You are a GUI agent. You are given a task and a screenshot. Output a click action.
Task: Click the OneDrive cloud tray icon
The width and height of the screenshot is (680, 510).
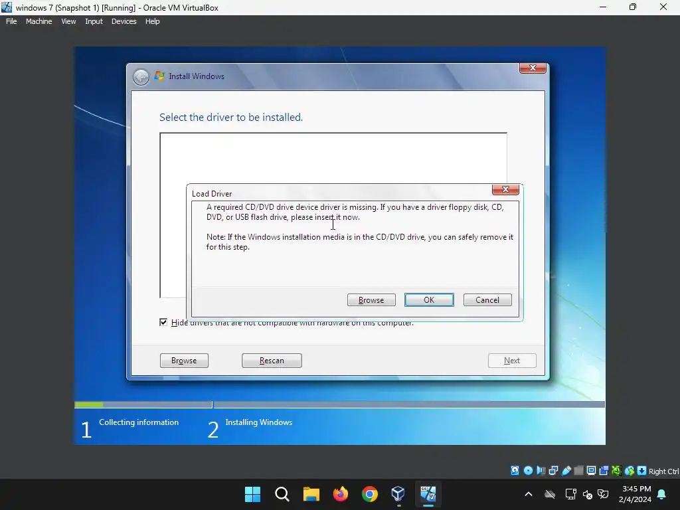[549, 494]
